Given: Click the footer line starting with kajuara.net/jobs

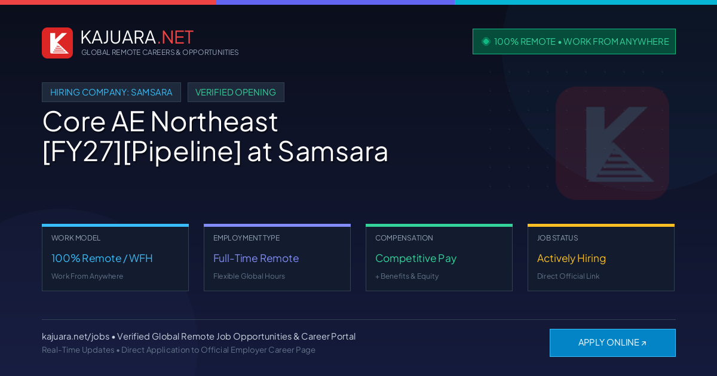Looking at the screenshot, I should 198,336.
